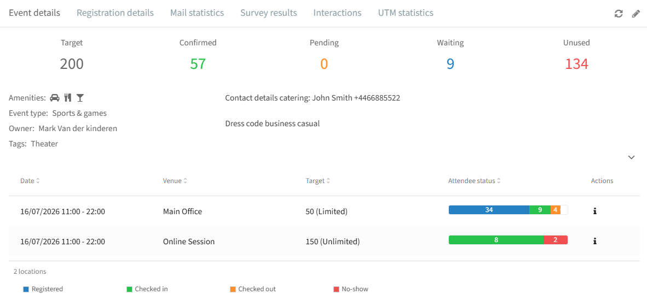Click owner name Mark Van der kinderen
647x300 pixels.
[78, 128]
